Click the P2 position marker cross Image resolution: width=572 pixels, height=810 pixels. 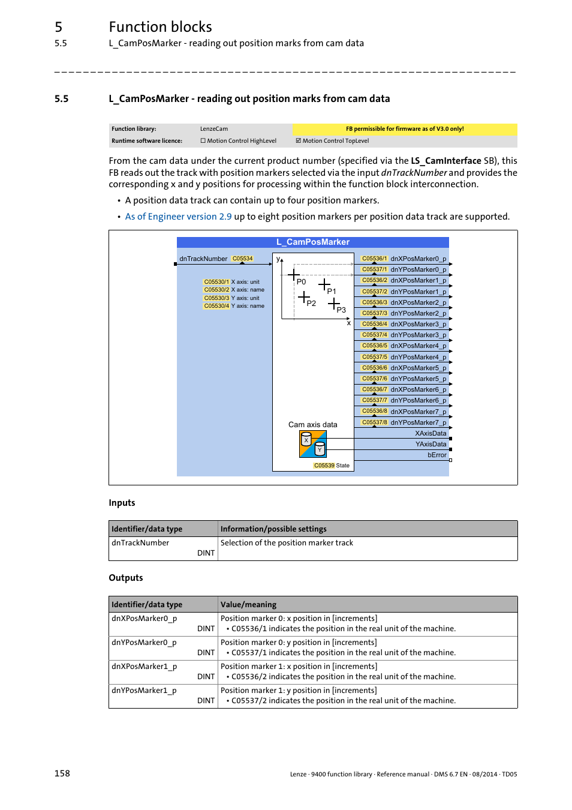point(304,297)
